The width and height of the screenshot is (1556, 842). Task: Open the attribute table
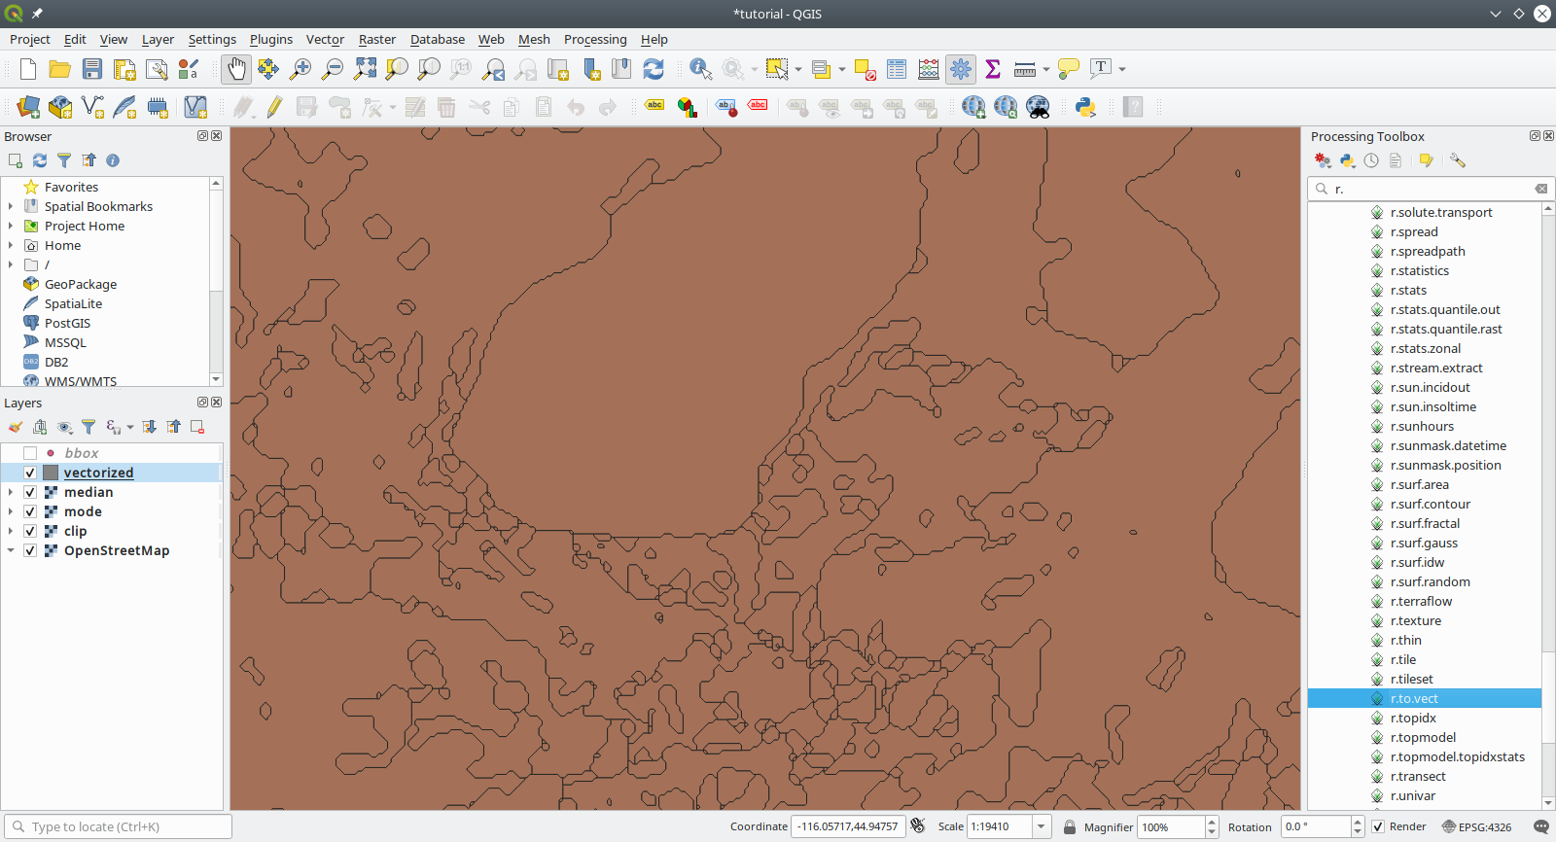click(897, 69)
